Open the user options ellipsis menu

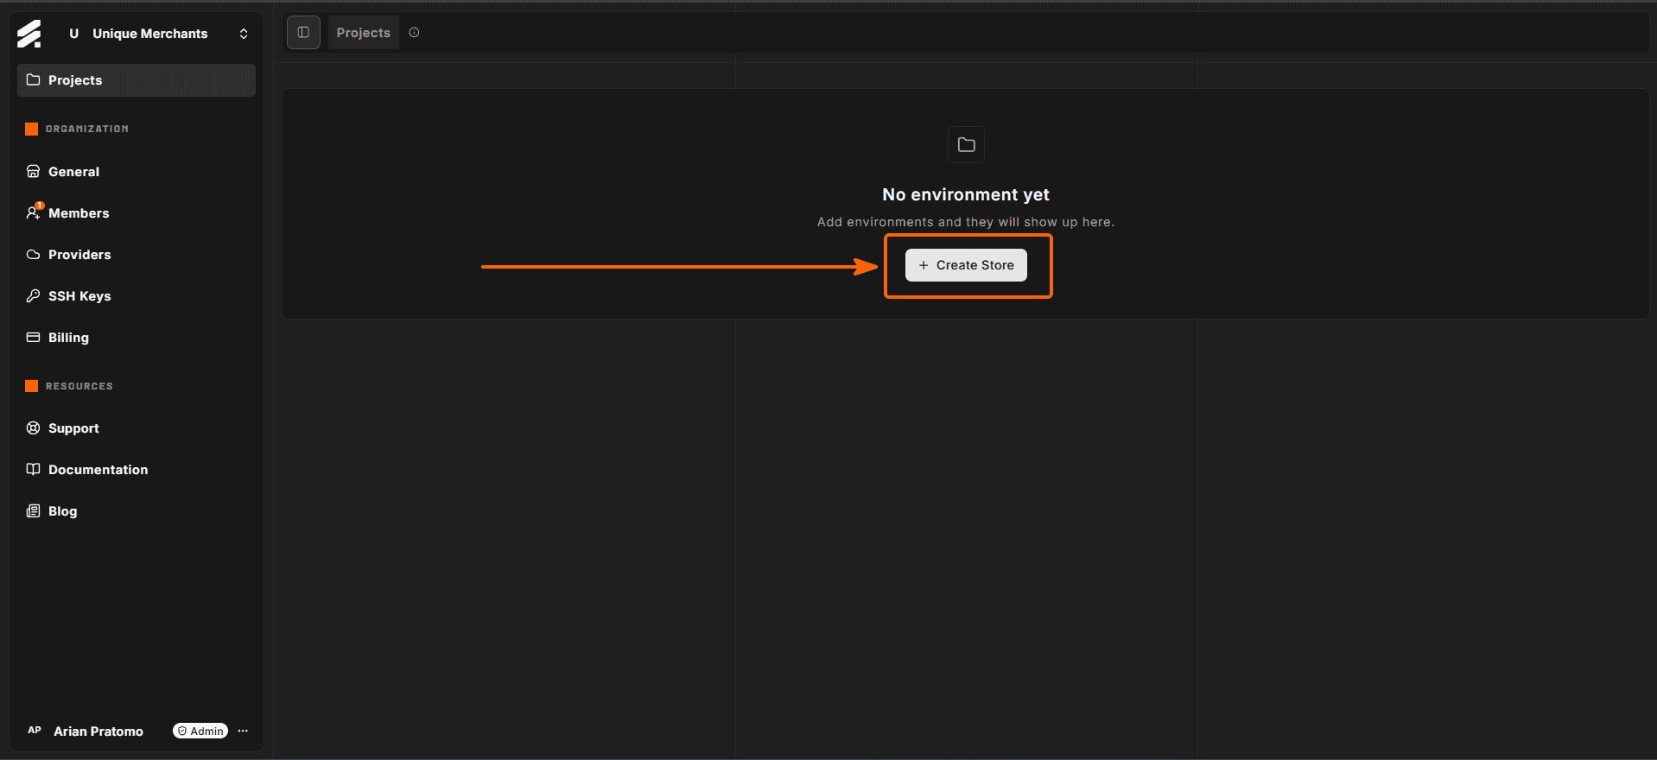[243, 731]
